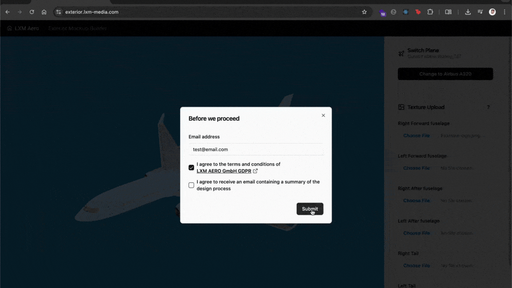The height and width of the screenshot is (288, 512).
Task: Choose File for Right Forward fuselage
Action: (416, 136)
